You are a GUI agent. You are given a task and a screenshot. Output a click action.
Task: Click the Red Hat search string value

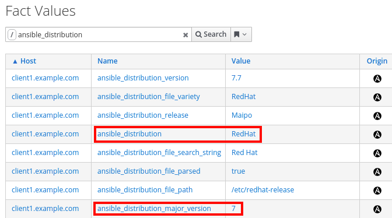click(244, 153)
